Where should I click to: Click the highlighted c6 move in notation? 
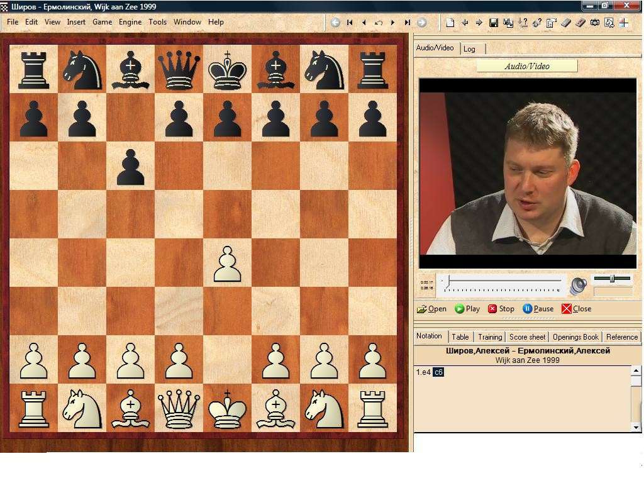(x=438, y=372)
